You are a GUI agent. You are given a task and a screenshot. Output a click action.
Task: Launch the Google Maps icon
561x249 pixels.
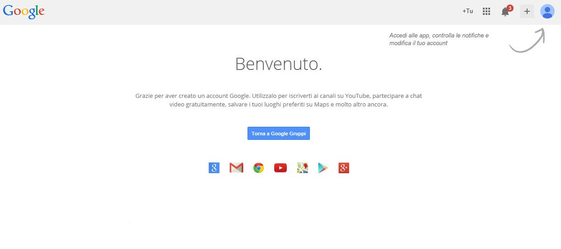coord(303,168)
